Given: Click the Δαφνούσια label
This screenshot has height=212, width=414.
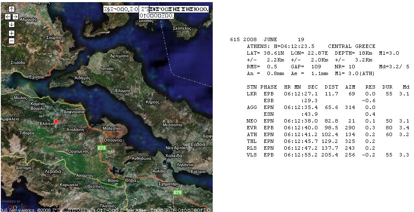Looking at the screenshot, I should coord(74,112).
